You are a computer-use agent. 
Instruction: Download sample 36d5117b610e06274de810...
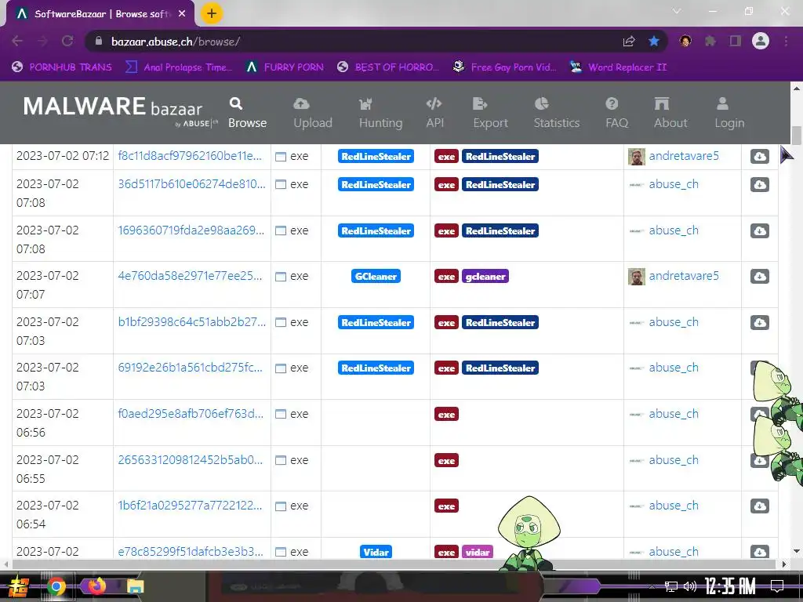click(759, 184)
